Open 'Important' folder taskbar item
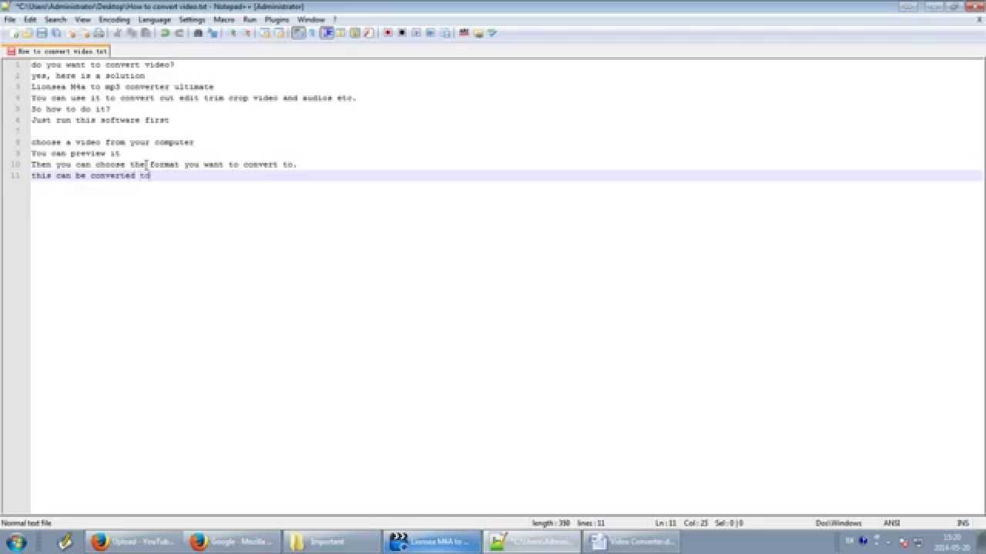The height and width of the screenshot is (554, 986). (332, 542)
